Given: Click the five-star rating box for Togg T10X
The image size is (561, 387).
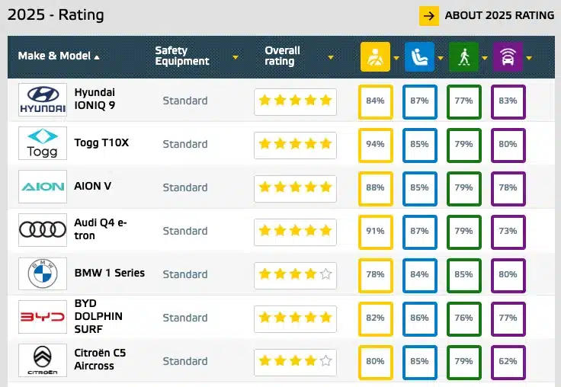Looking at the screenshot, I should [295, 146].
